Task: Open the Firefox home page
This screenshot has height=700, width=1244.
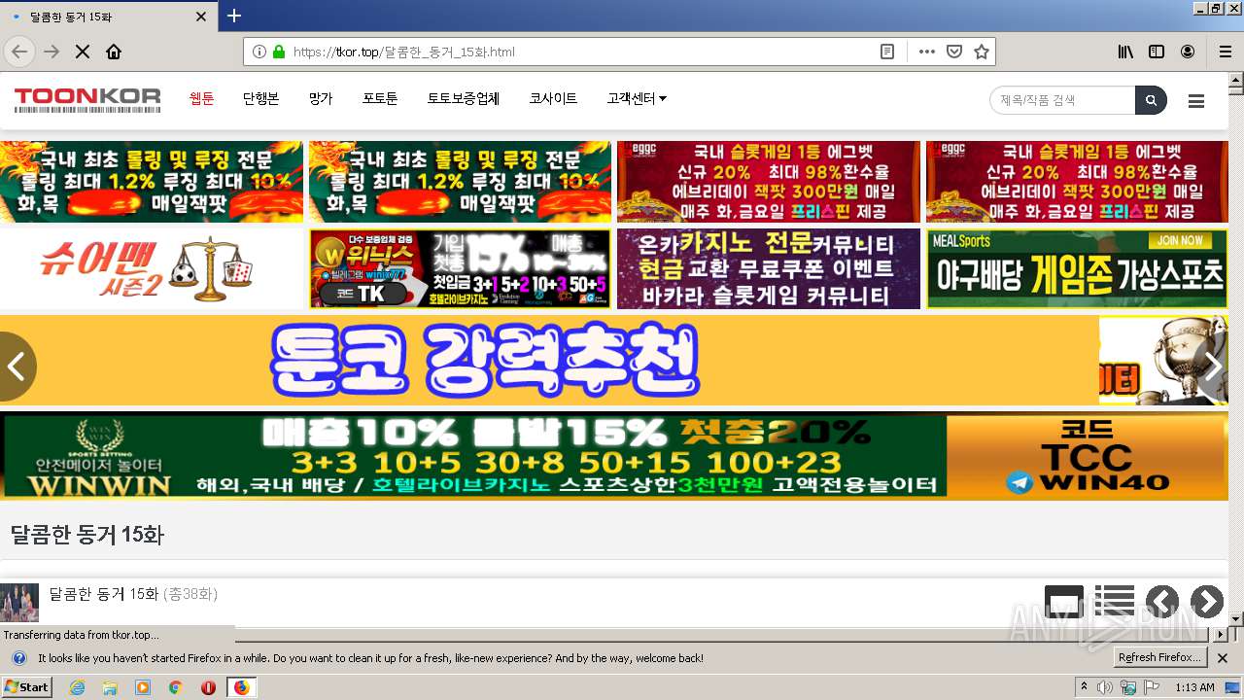Action: point(114,52)
